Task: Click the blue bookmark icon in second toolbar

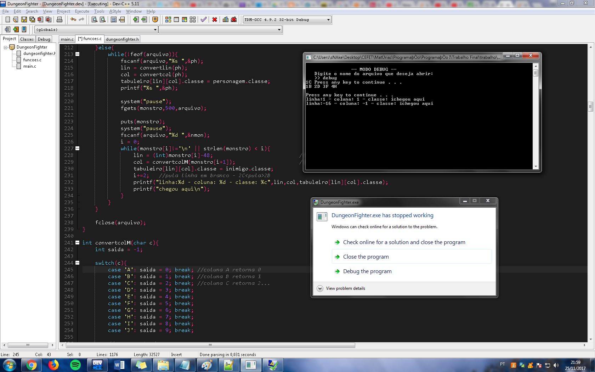Action: point(24,29)
